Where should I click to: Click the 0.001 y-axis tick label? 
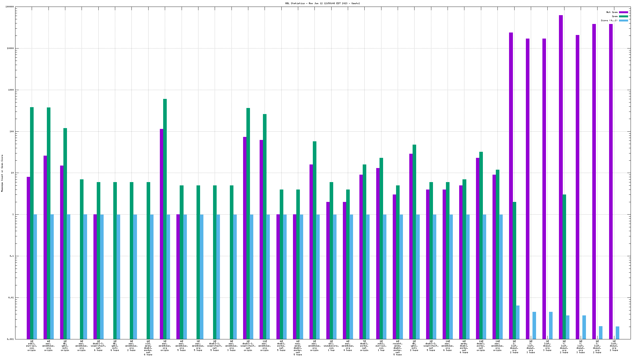[x=10, y=339]
